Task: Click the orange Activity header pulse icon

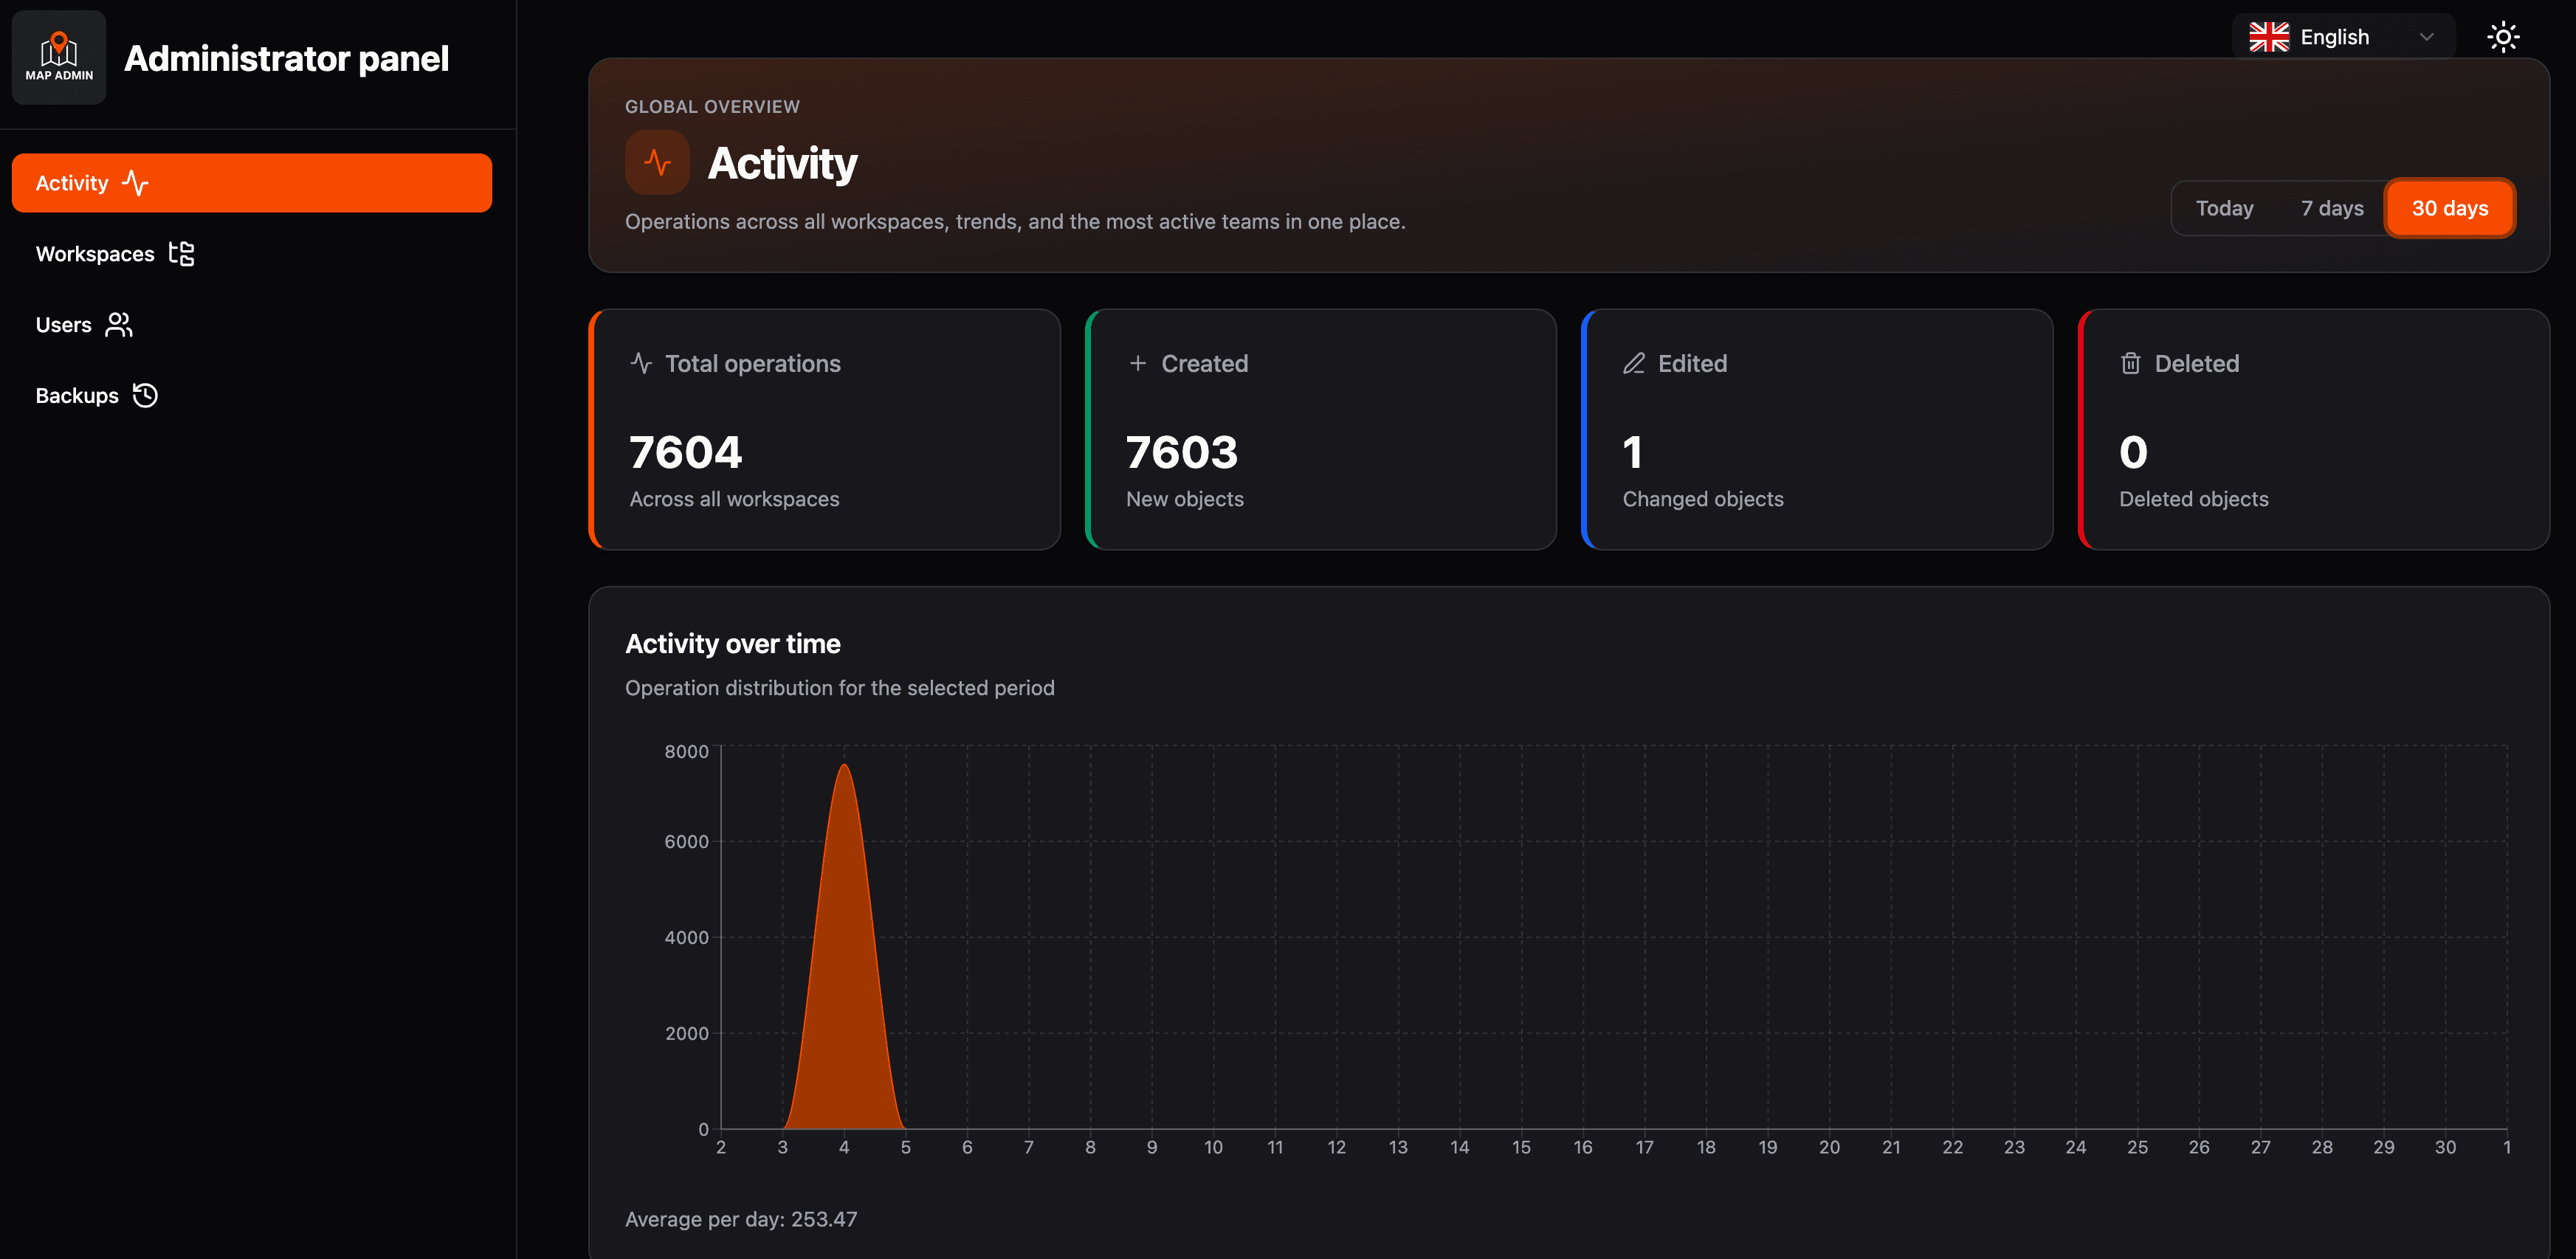Action: click(657, 162)
